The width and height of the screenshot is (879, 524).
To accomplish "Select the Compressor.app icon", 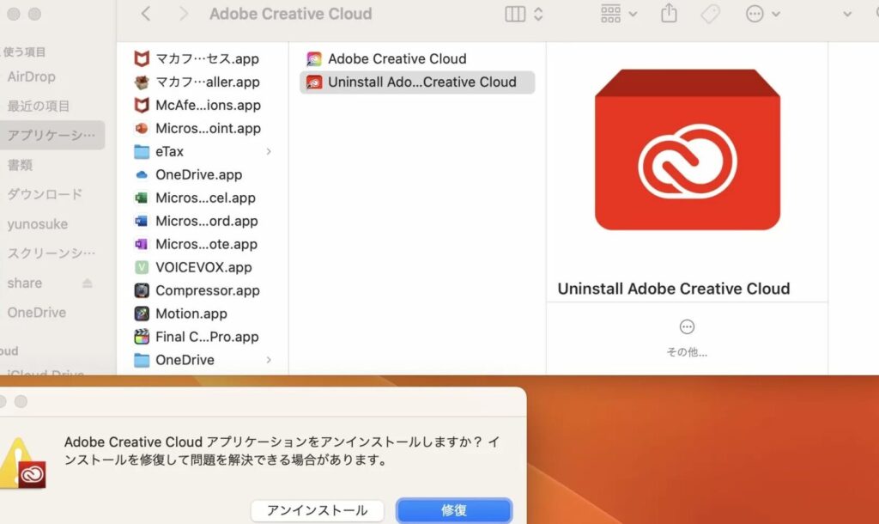I will pos(142,290).
